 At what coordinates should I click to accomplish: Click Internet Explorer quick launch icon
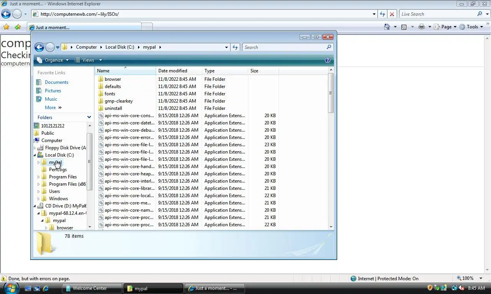point(46,288)
